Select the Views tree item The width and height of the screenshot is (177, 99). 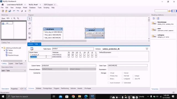(10, 53)
